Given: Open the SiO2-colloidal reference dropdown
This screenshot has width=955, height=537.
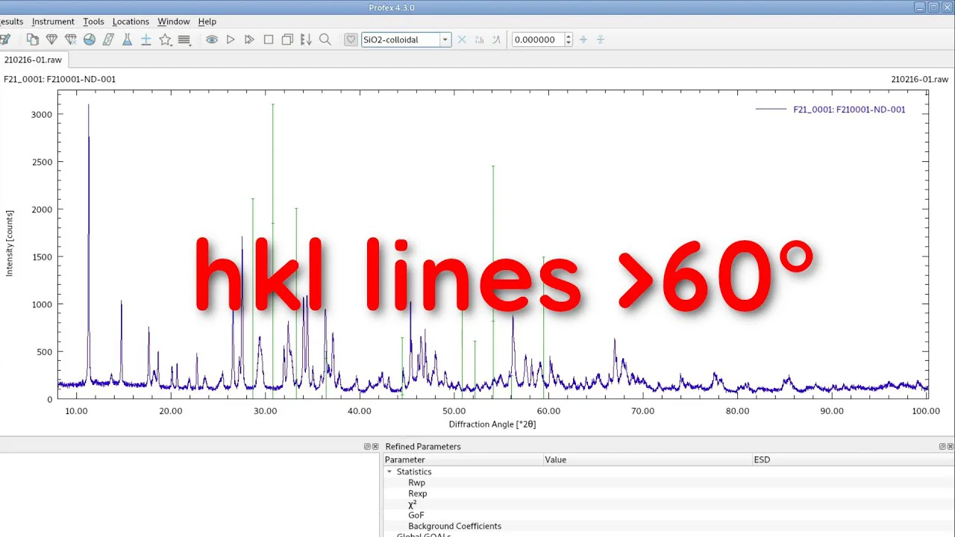Looking at the screenshot, I should [445, 40].
